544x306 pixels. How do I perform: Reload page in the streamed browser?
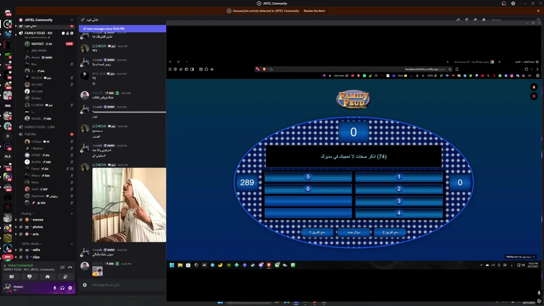pos(526,69)
